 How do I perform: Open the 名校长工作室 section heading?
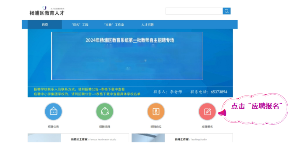coord(79,140)
